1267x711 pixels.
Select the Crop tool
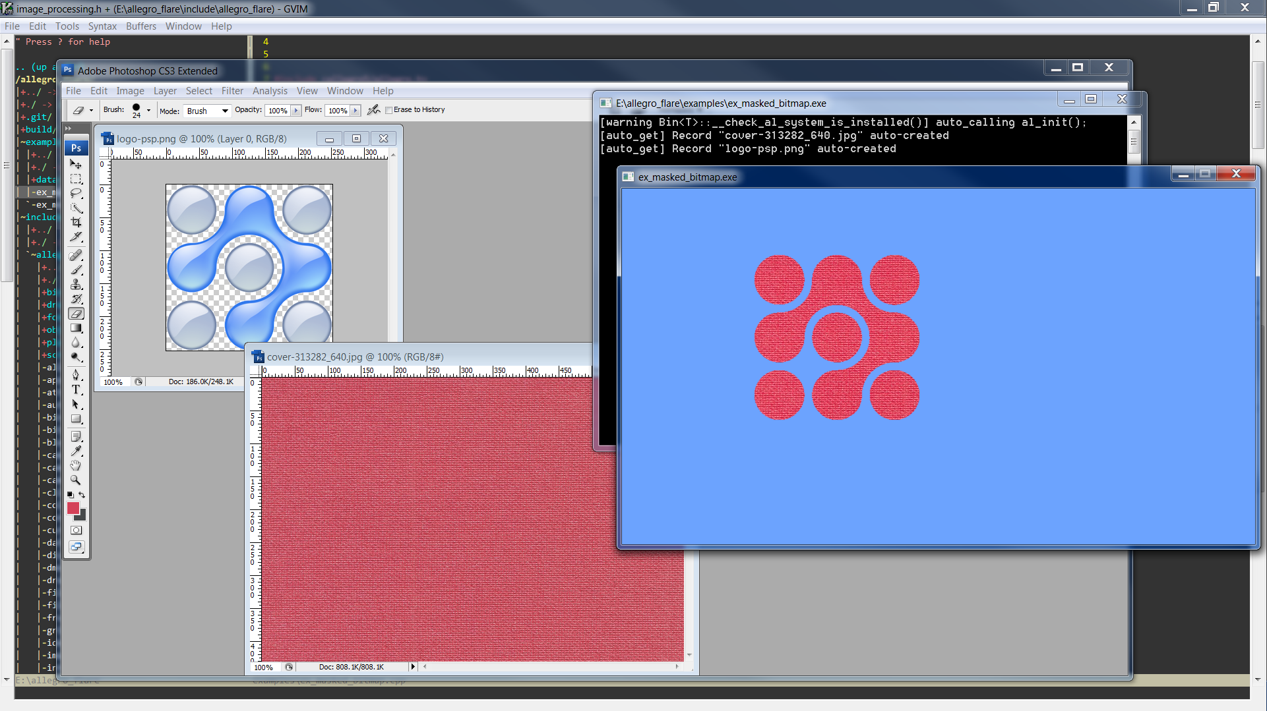(76, 222)
